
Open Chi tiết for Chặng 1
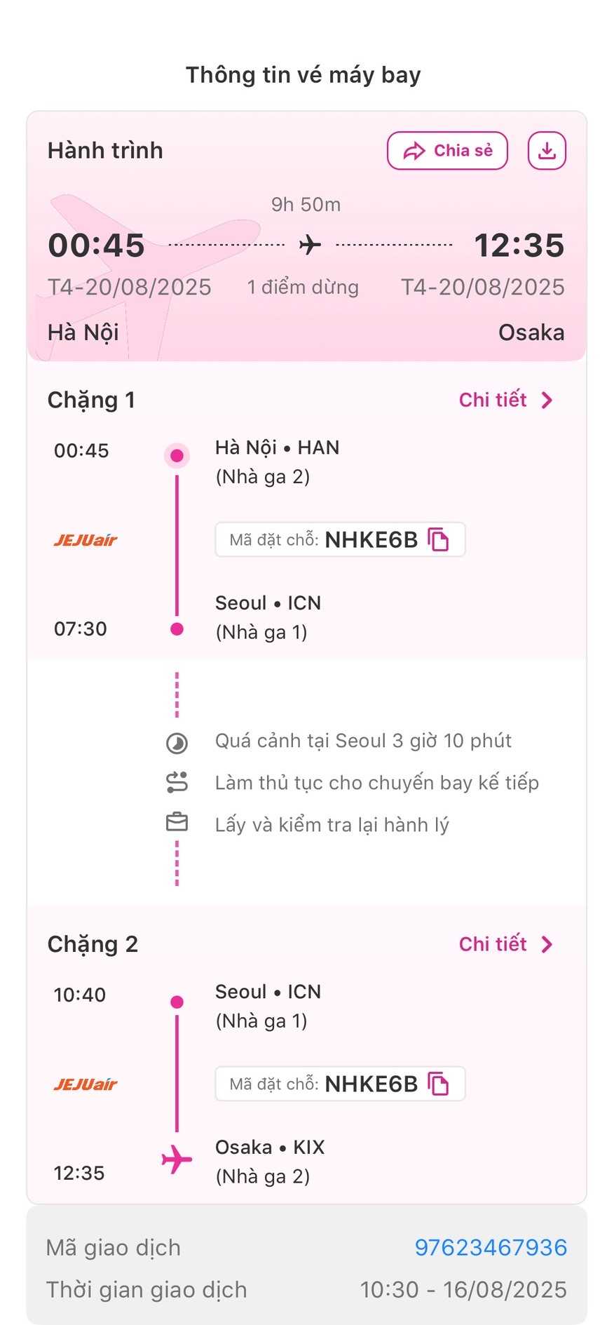pos(493,400)
